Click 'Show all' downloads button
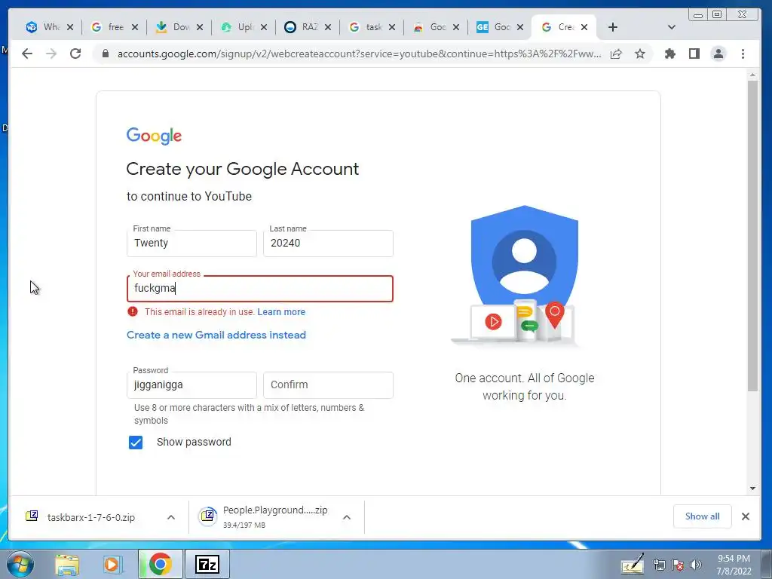Image resolution: width=772 pixels, height=579 pixels. (x=702, y=516)
